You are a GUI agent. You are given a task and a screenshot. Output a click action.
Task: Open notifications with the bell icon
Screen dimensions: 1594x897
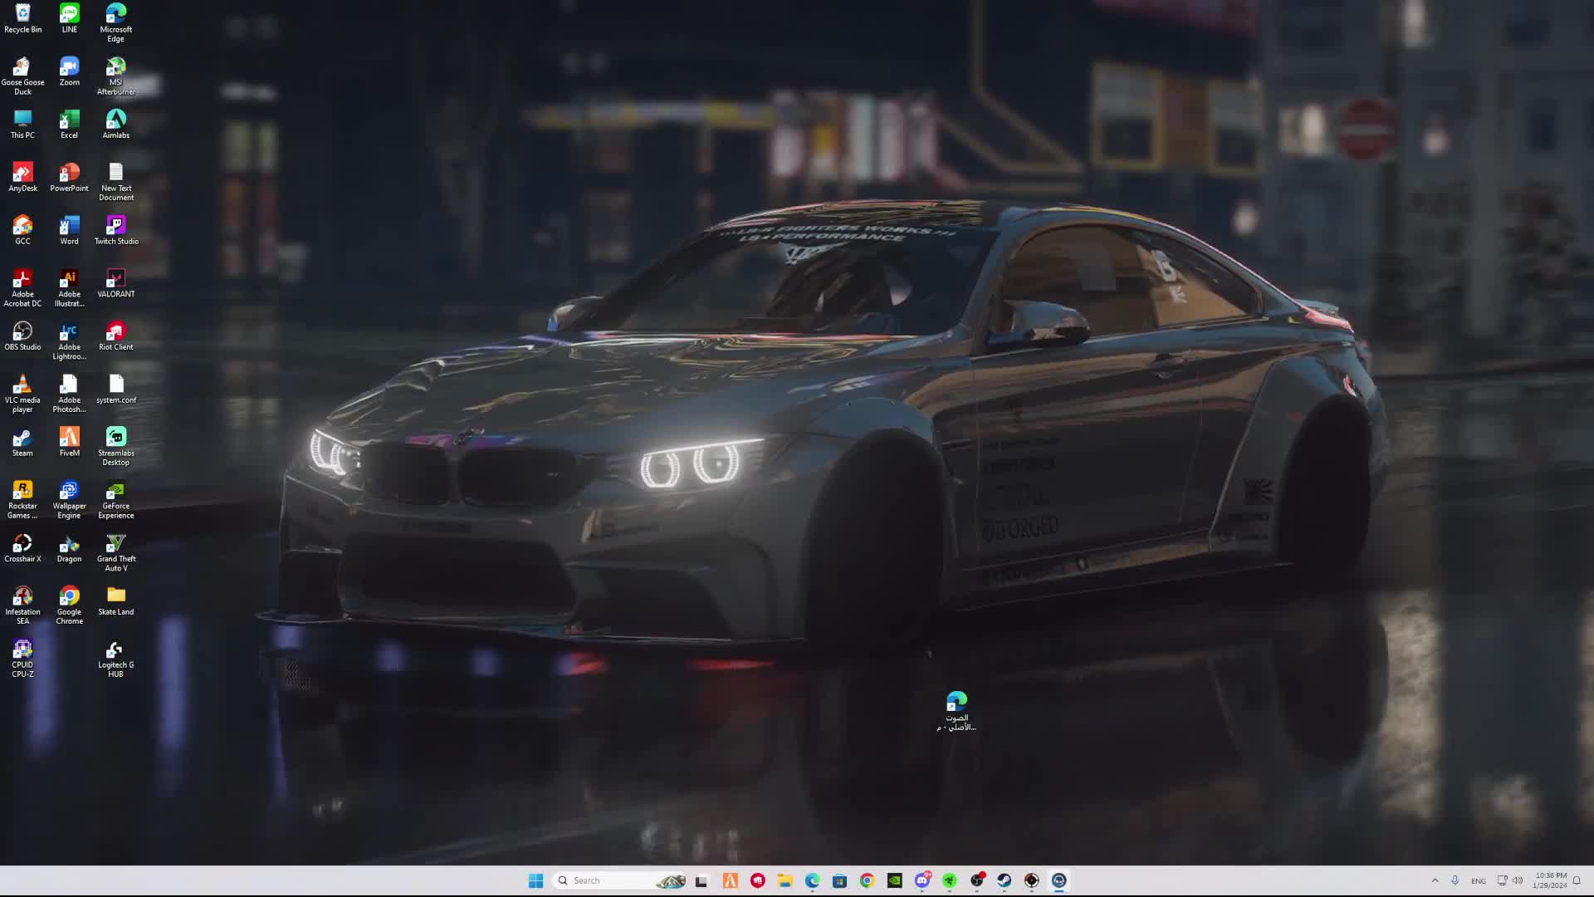tap(1577, 880)
